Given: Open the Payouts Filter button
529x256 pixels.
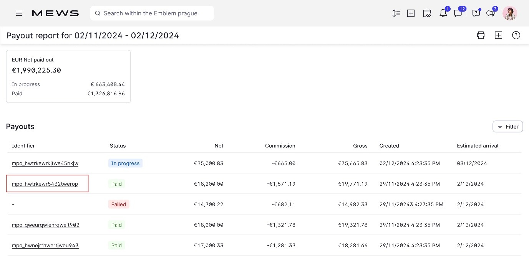Looking at the screenshot, I should 508,127.
